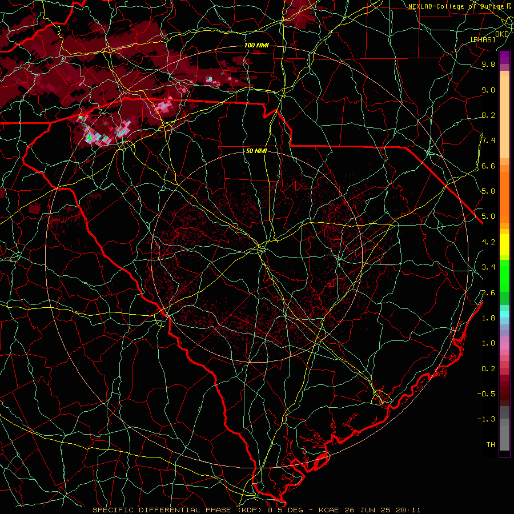Click the 5.8 scale label
Viewport: 514px width, 514px height.
pyautogui.click(x=488, y=191)
